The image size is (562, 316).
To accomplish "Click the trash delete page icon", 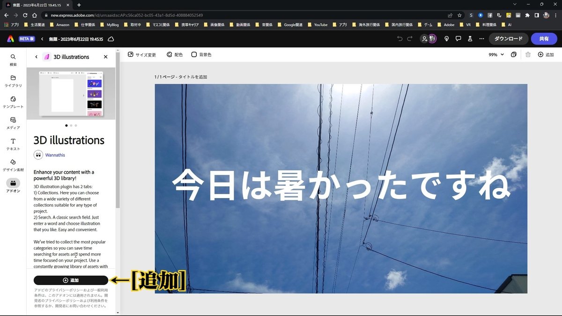I will (x=528, y=54).
